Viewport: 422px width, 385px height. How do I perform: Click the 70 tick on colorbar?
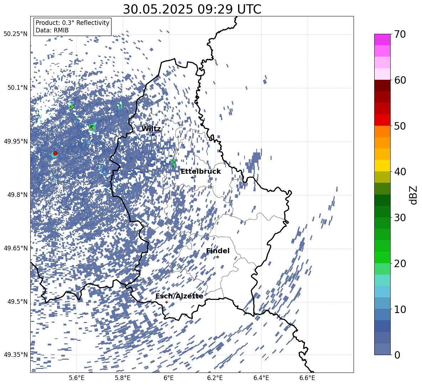[400, 34]
